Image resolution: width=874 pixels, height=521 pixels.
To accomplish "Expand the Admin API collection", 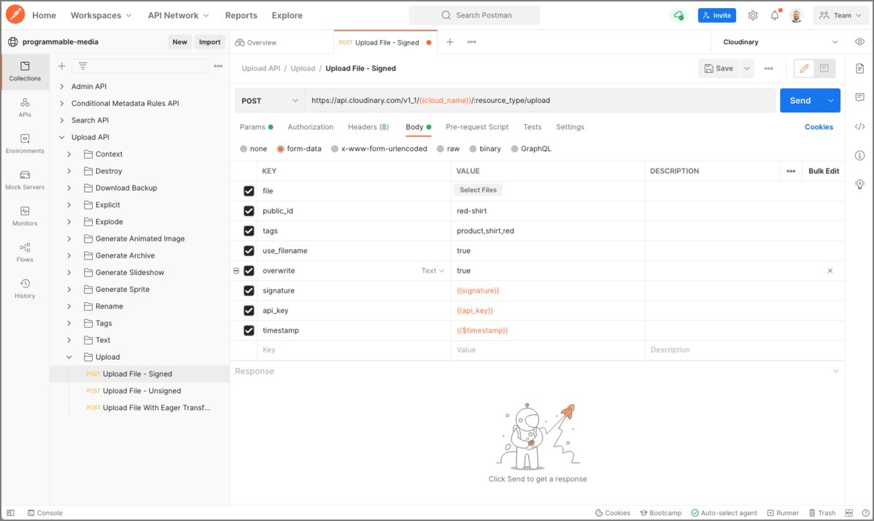I will (x=62, y=86).
